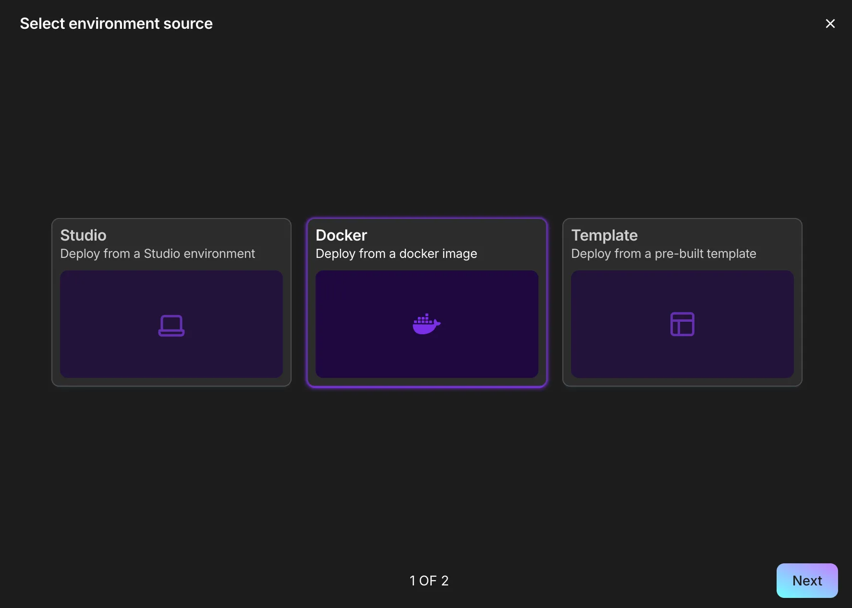The image size is (852, 608).
Task: Select the Docker card title
Action: (341, 235)
